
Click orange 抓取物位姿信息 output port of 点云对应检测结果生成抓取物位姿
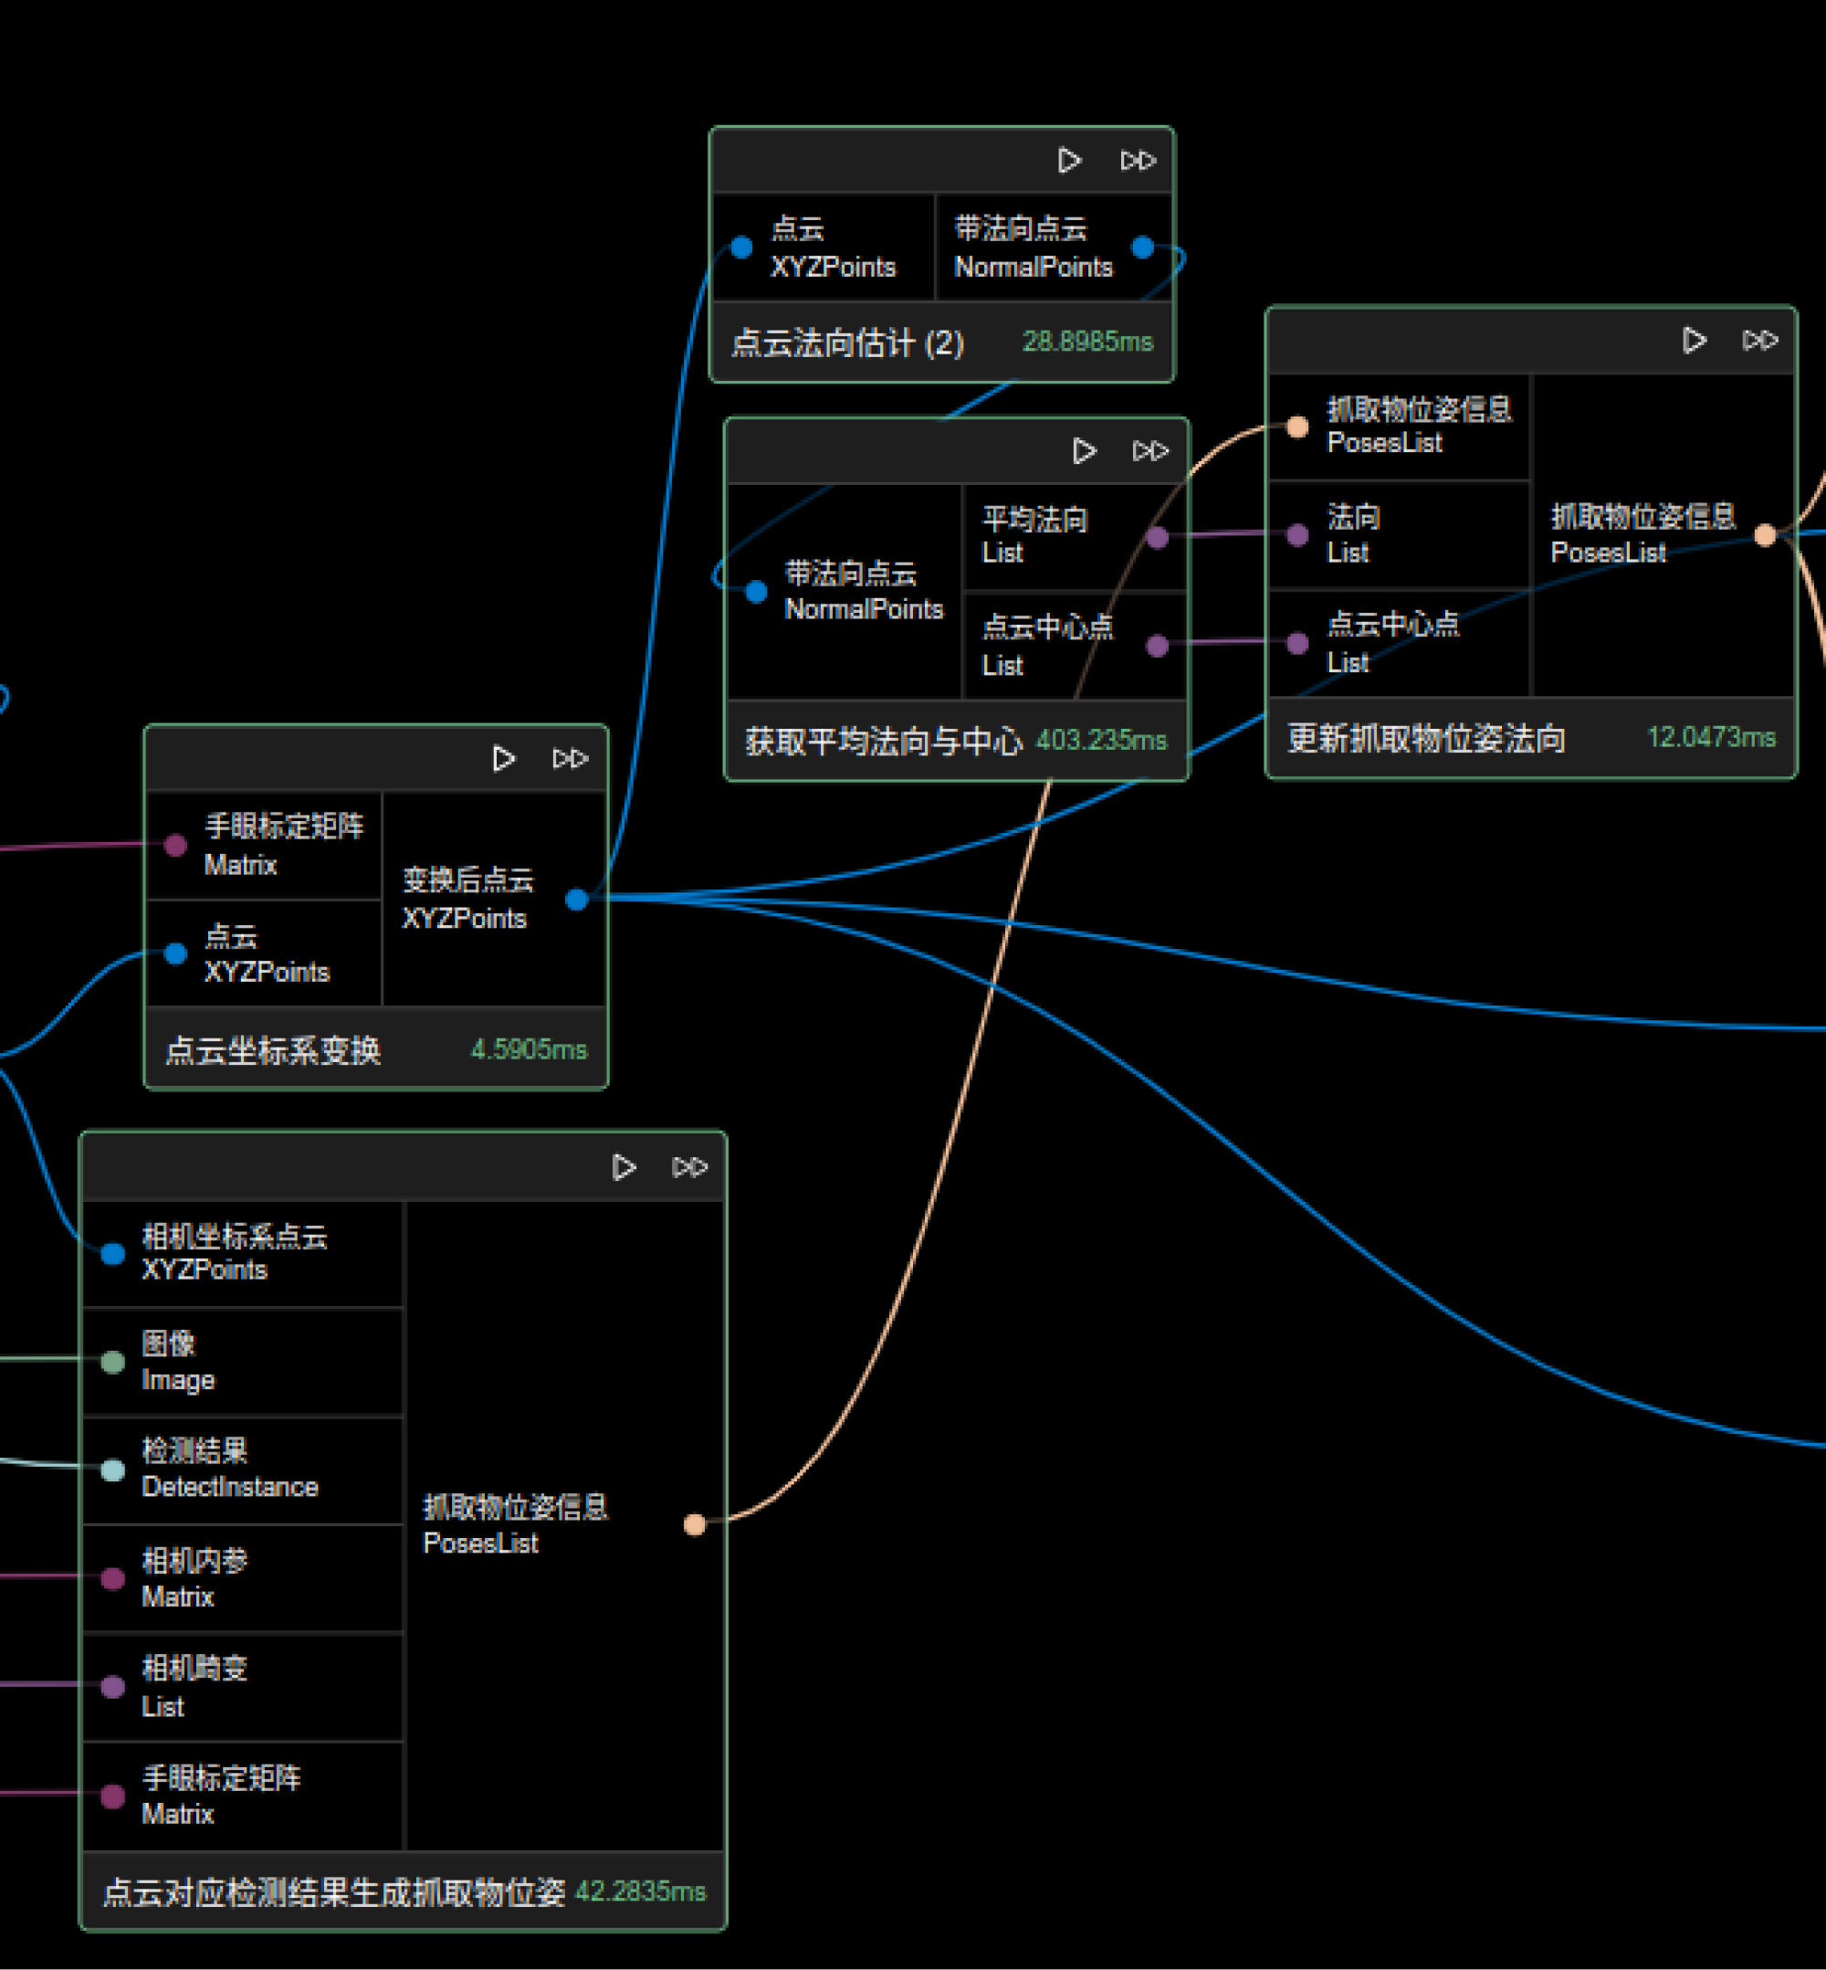(695, 1524)
